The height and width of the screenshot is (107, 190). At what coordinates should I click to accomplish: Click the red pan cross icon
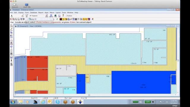point(11,19)
